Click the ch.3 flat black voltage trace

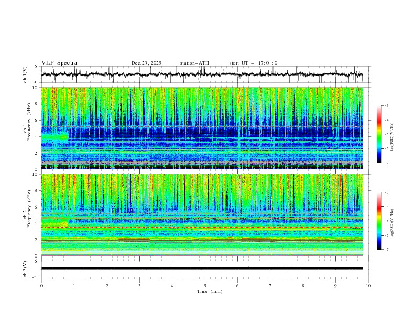point(202,269)
